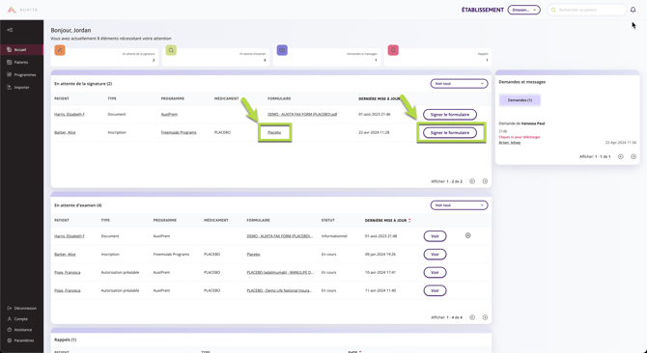Viewport: 647px width, 353px height.
Task: Select the Demandes (1) tab
Action: coord(520,100)
